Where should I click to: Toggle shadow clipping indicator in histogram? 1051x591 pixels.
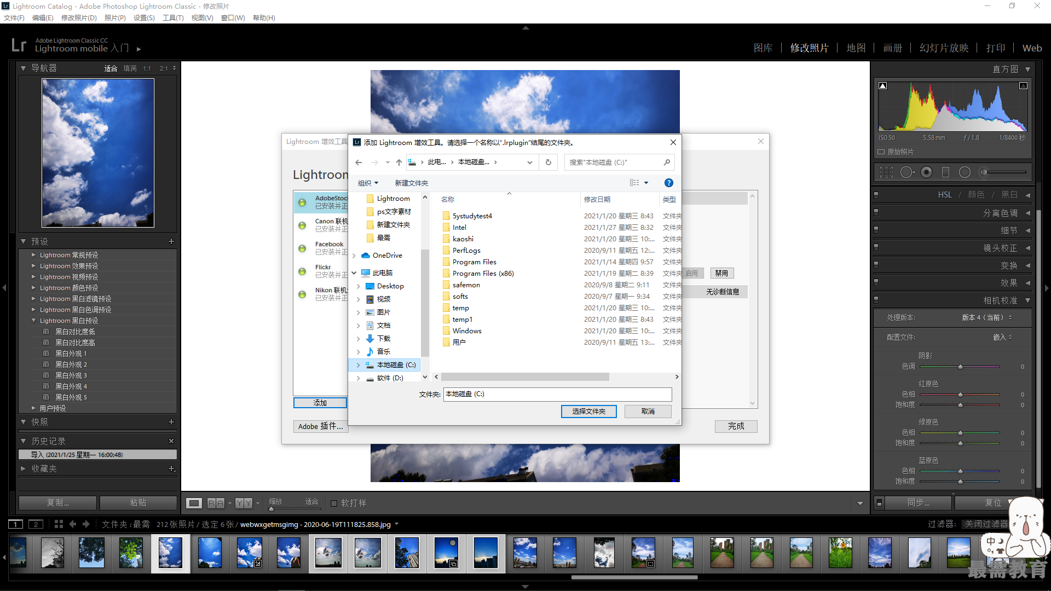click(x=883, y=86)
